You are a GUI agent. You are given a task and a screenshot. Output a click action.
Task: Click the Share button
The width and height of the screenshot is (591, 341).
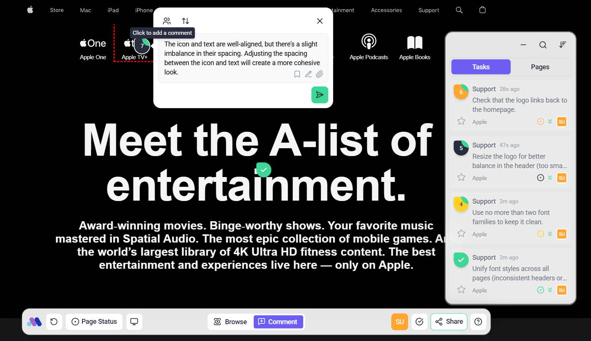449,322
